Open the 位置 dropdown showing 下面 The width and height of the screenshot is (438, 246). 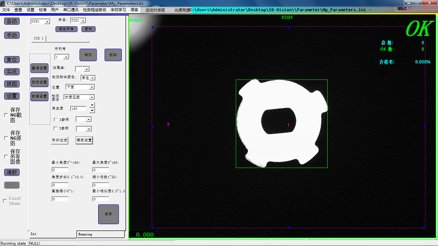[92, 88]
